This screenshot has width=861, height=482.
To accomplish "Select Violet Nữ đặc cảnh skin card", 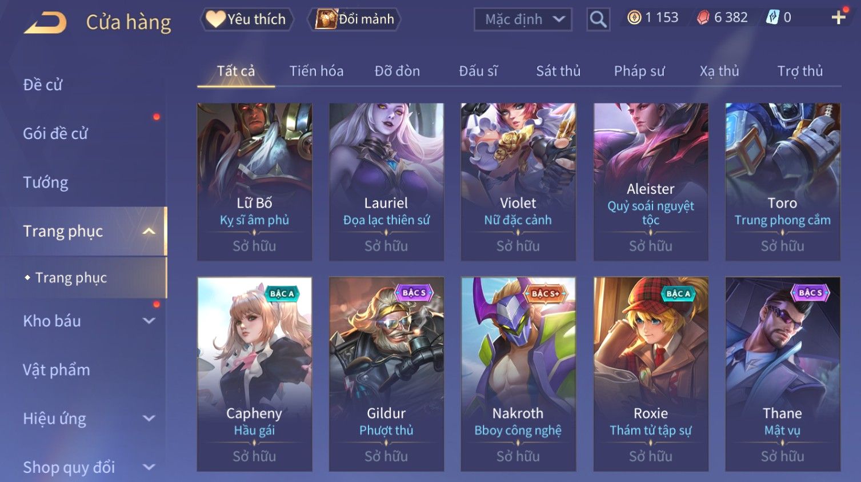I will pyautogui.click(x=518, y=182).
